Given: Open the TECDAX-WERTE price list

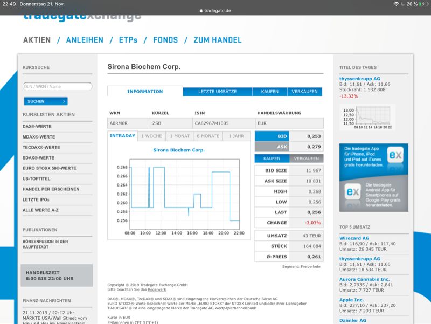Looking at the screenshot, I should tap(41, 147).
